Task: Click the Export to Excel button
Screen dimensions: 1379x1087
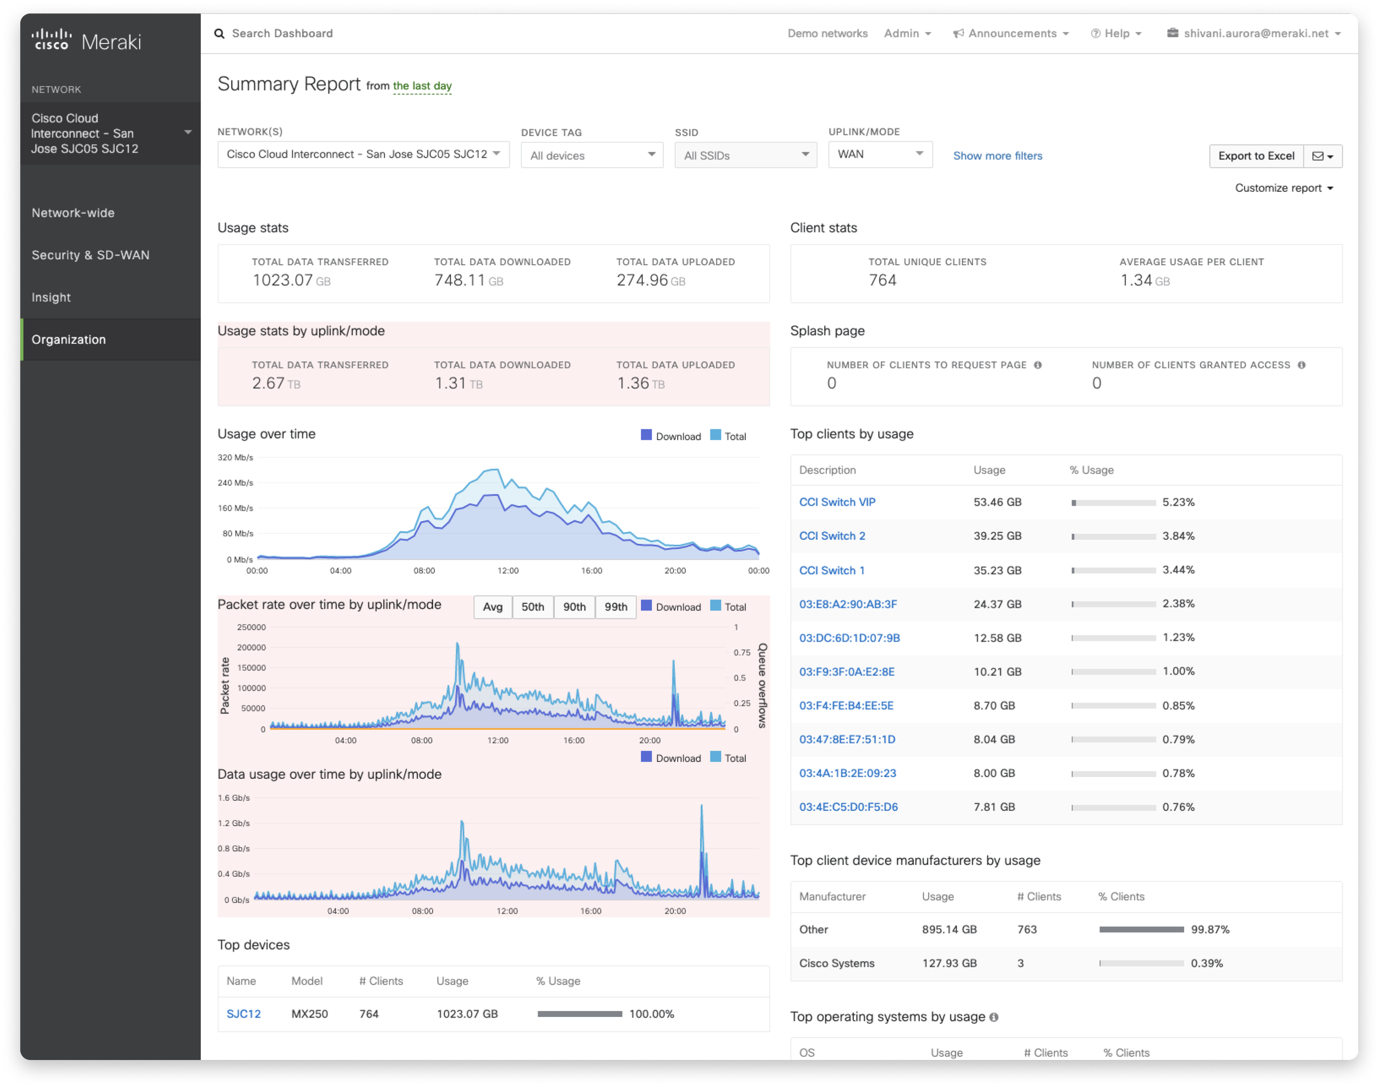Action: (x=1255, y=157)
